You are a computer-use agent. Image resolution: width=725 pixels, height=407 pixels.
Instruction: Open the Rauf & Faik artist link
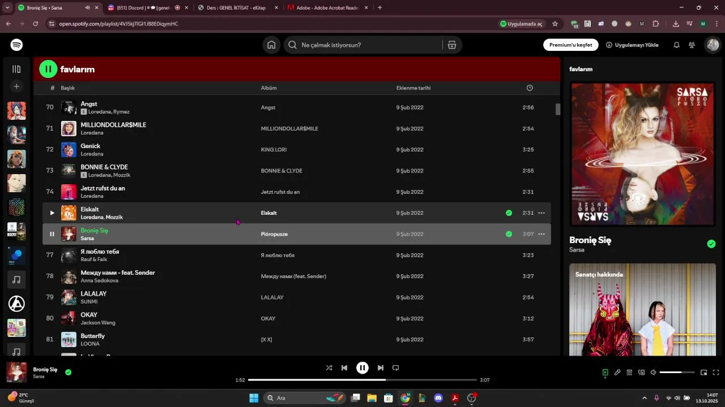click(93, 259)
